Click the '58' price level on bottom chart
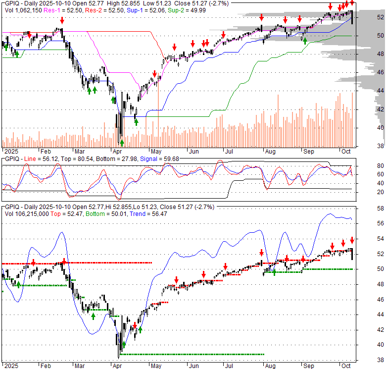This screenshot has height=369, width=386. [x=381, y=209]
